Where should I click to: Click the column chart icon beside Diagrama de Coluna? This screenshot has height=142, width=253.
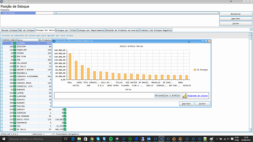pos(184,96)
